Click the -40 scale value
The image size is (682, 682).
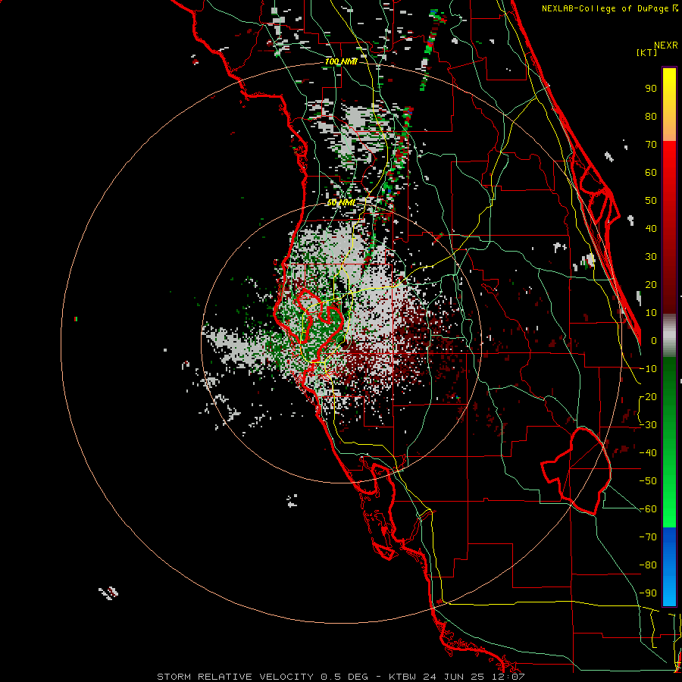[648, 453]
